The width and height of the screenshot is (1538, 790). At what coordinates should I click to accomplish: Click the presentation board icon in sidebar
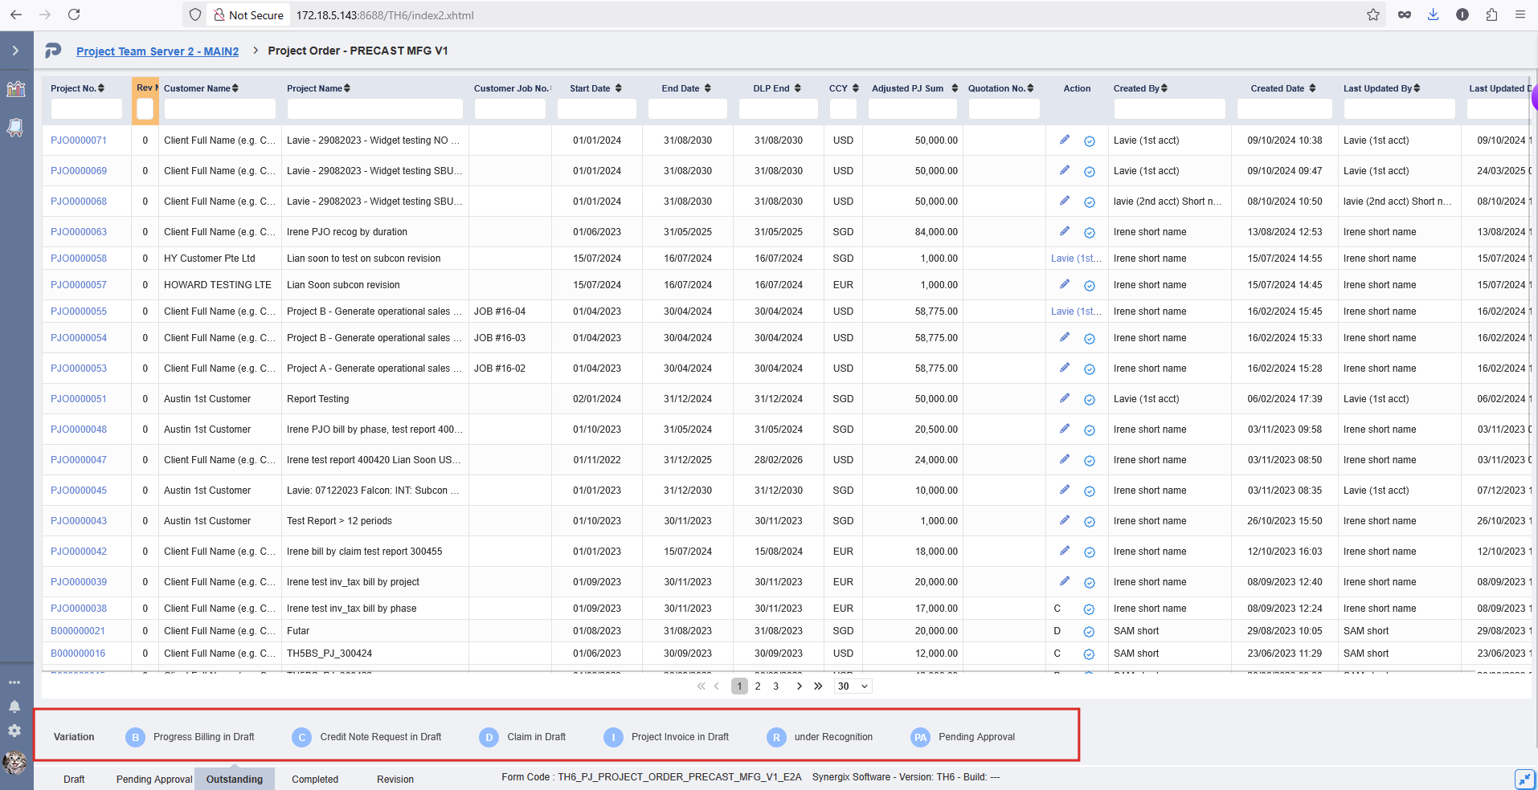point(16,128)
